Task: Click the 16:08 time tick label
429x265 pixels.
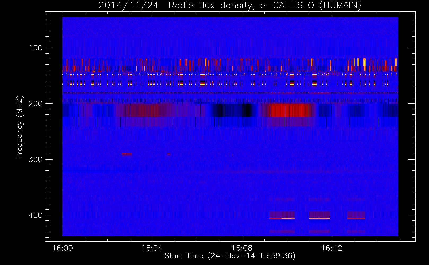Action: pos(242,248)
